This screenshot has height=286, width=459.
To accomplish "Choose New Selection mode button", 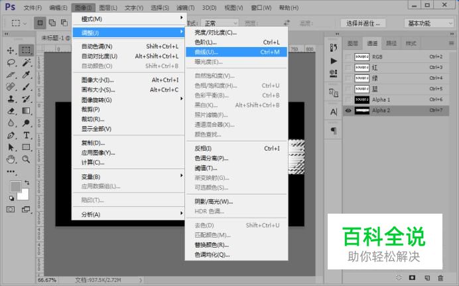I will 40,23.
